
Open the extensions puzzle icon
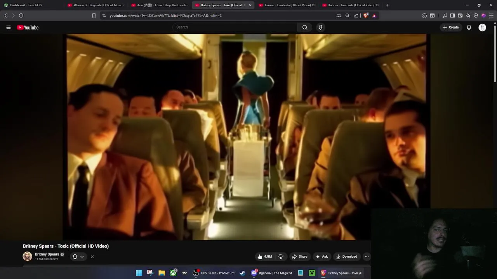point(424,15)
